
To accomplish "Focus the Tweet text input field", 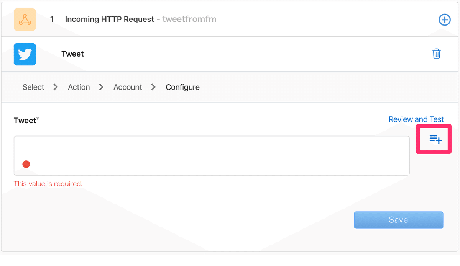I will pyautogui.click(x=212, y=155).
